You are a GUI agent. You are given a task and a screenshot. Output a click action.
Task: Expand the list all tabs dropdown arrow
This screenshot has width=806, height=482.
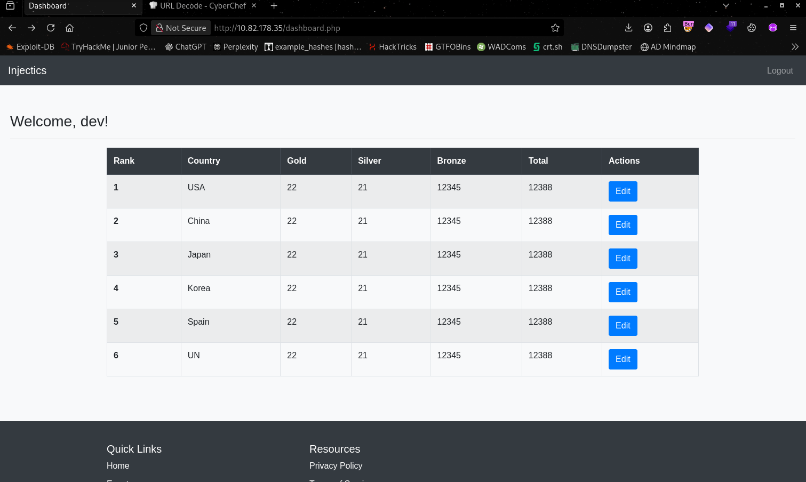[725, 6]
